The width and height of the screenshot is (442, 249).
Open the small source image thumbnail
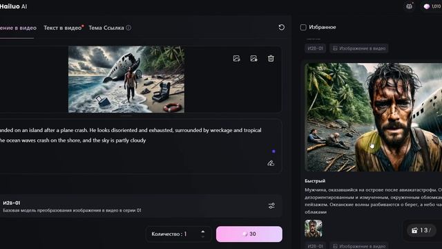click(x=313, y=229)
